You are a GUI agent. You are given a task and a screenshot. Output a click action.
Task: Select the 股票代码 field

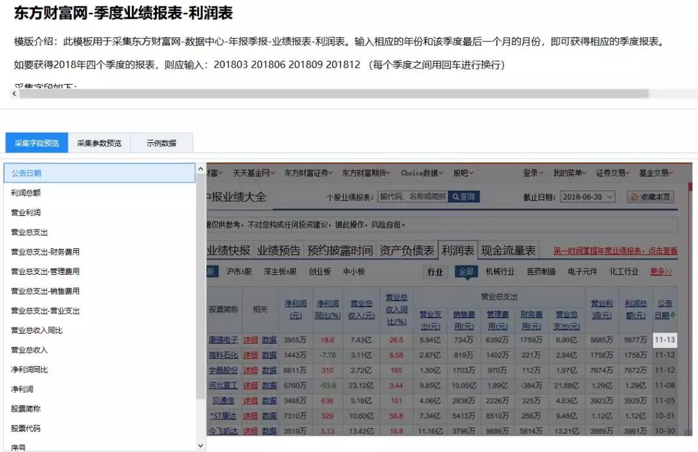click(x=100, y=428)
